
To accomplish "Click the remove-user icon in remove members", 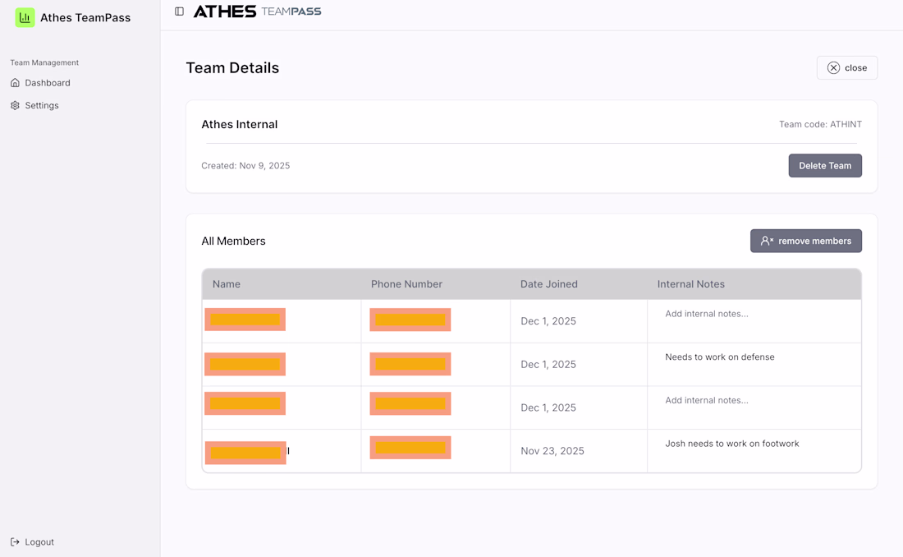I will click(x=767, y=241).
